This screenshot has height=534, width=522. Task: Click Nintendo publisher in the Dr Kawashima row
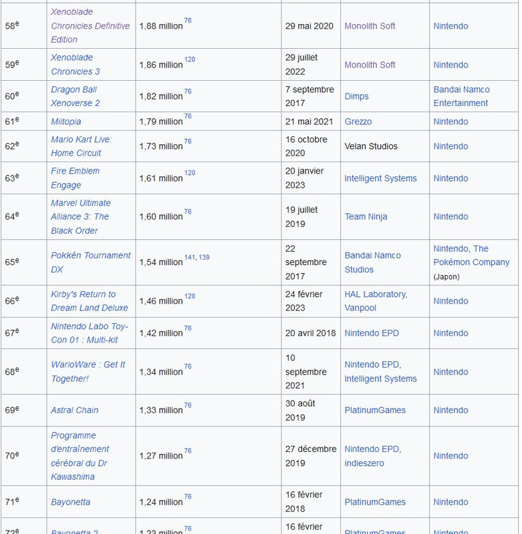tap(450, 456)
